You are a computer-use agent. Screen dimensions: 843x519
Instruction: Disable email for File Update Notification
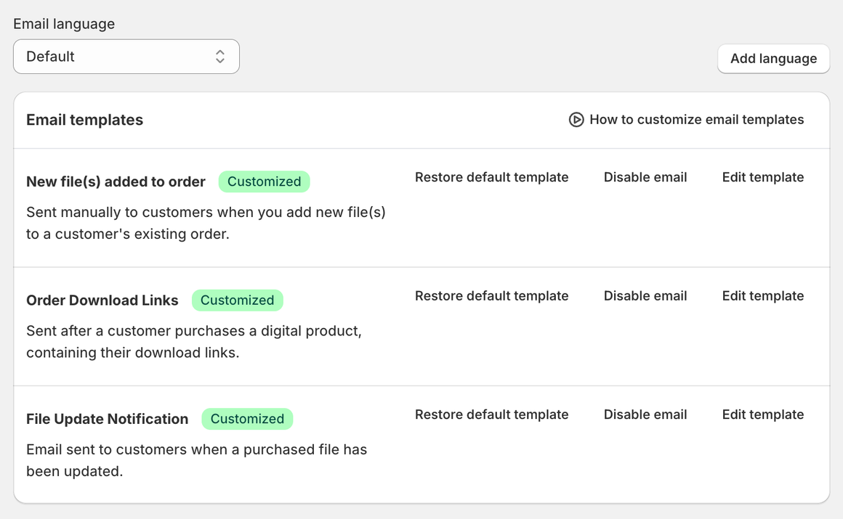pyautogui.click(x=645, y=414)
